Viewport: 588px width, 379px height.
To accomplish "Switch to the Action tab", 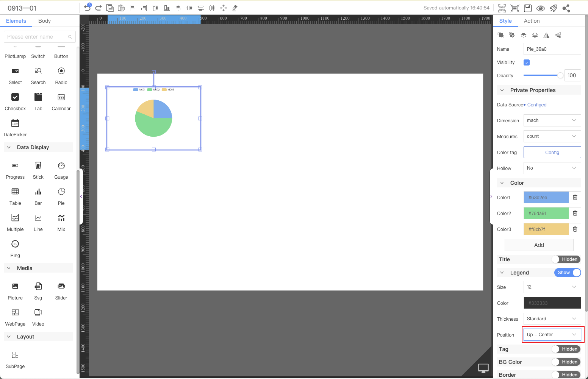I will [x=532, y=21].
